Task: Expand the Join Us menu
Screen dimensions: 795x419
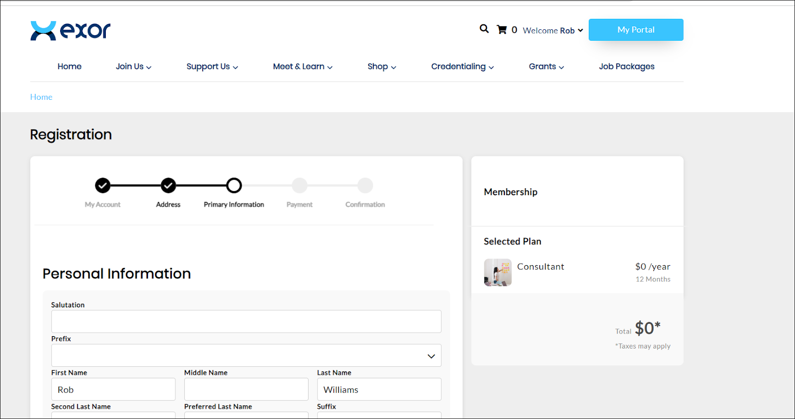Action: [133, 67]
